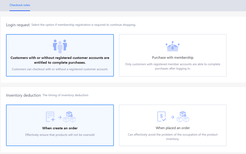
Task: Click the create-order document and boxes icon
Action: point(61,117)
